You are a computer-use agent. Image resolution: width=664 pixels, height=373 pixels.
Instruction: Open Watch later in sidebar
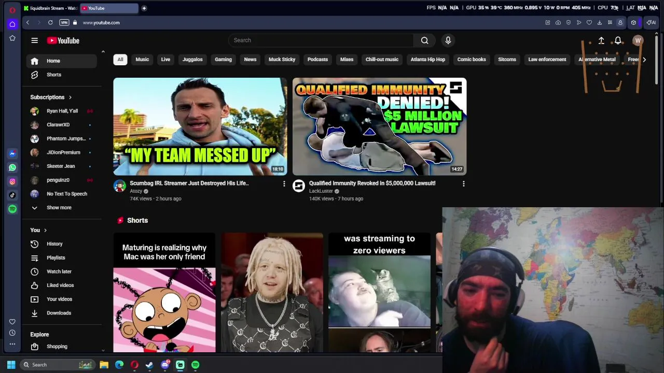(62, 271)
